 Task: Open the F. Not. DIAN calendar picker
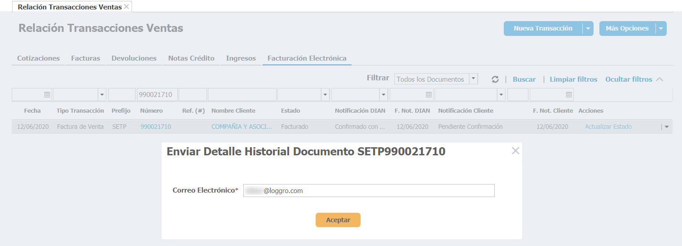coord(429,95)
